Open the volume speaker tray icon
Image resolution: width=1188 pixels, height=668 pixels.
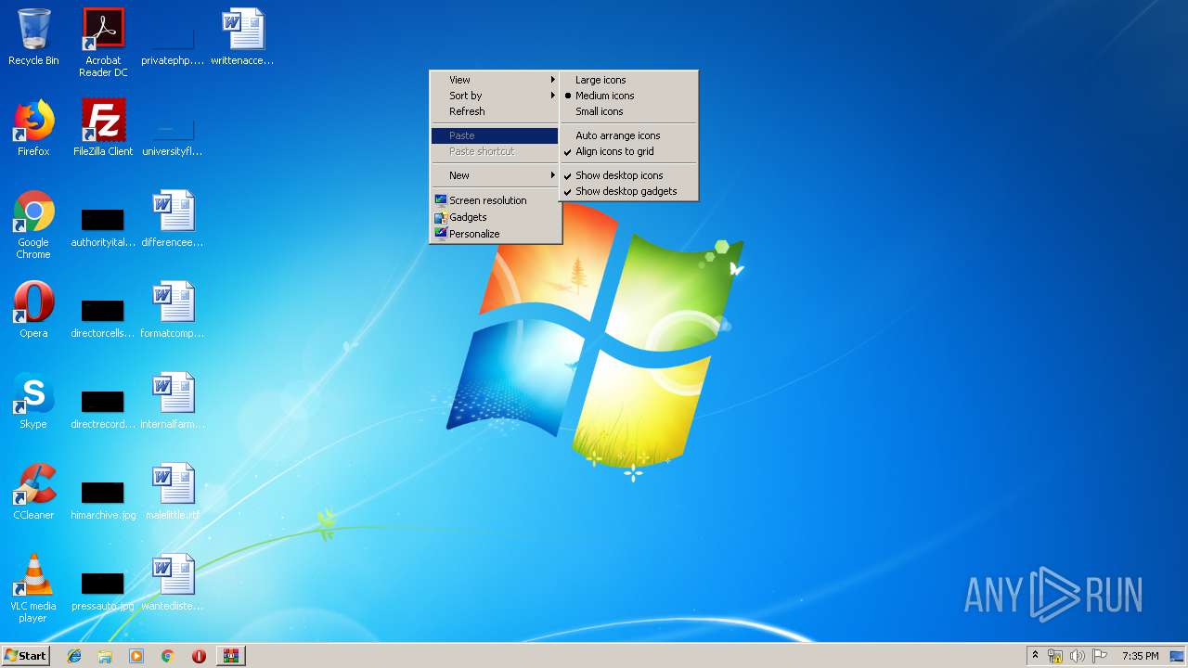click(x=1078, y=656)
